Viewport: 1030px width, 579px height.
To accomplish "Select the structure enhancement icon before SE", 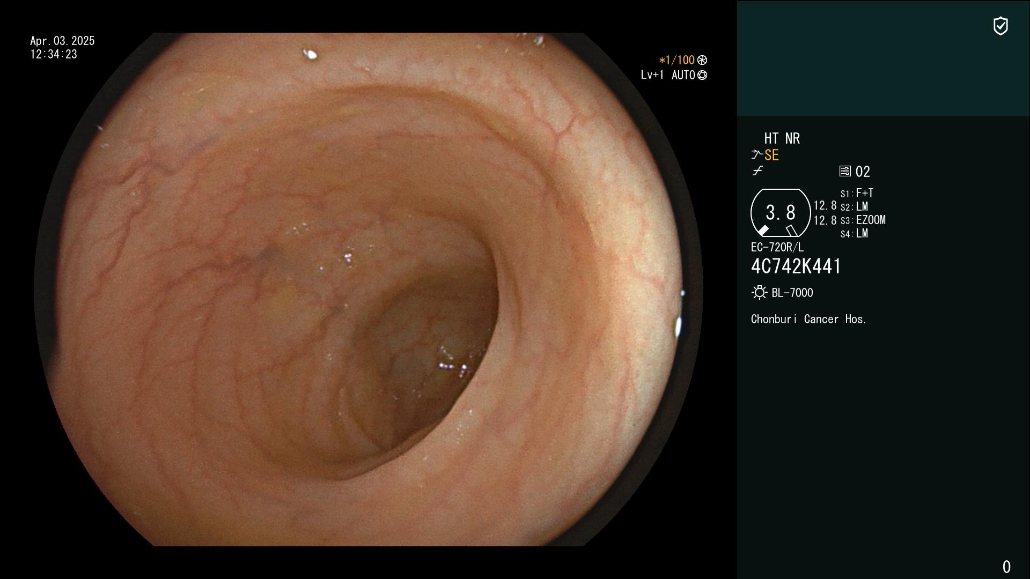I will tap(757, 155).
